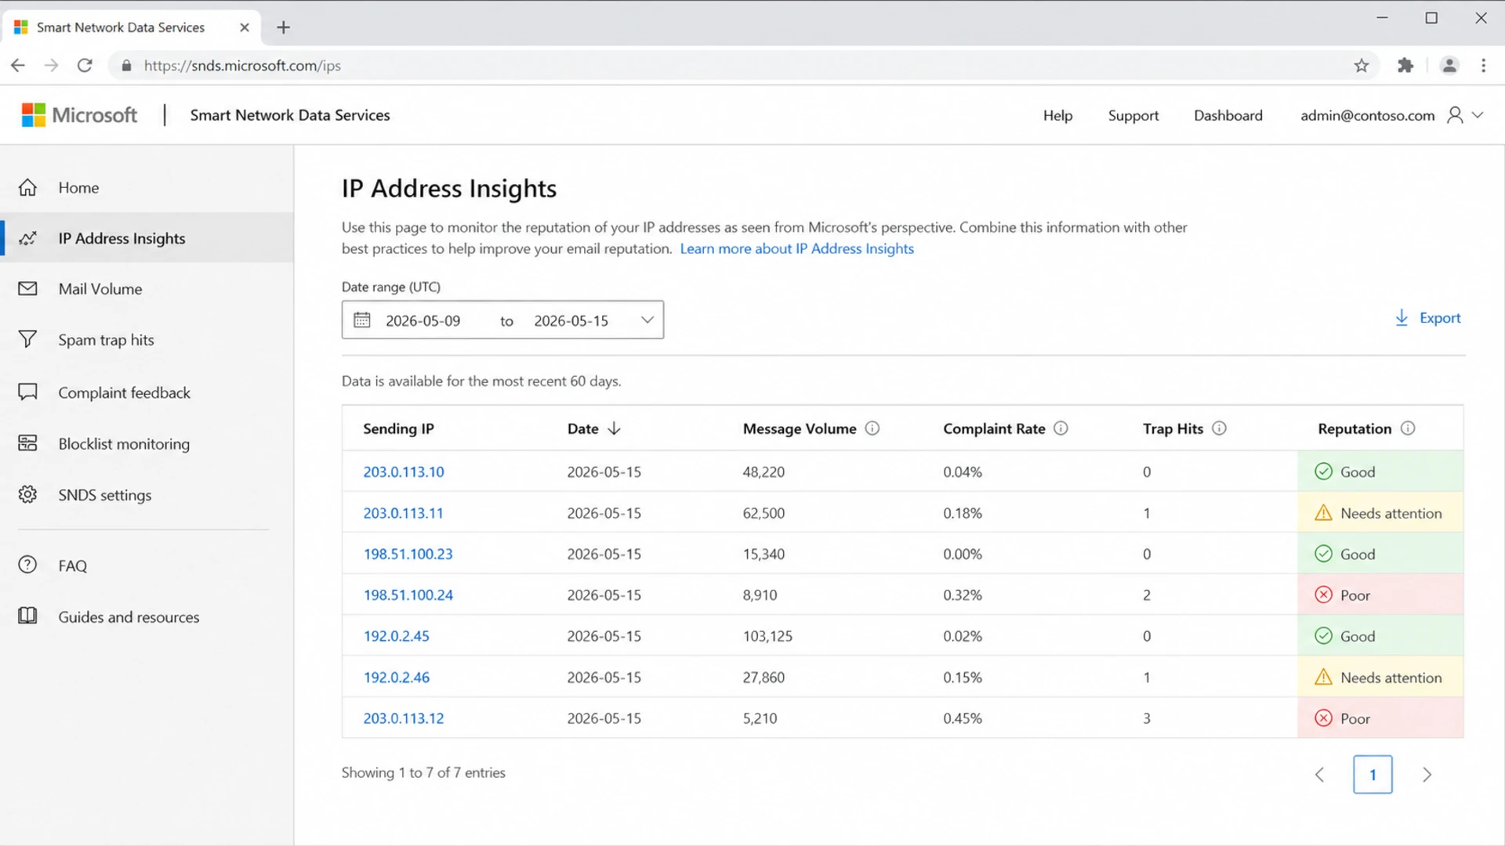Open Mail Volume in sidebar

[x=147, y=288]
